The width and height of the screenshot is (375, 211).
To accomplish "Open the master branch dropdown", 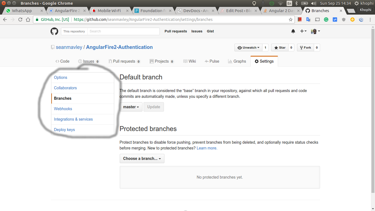I will pos(131,107).
